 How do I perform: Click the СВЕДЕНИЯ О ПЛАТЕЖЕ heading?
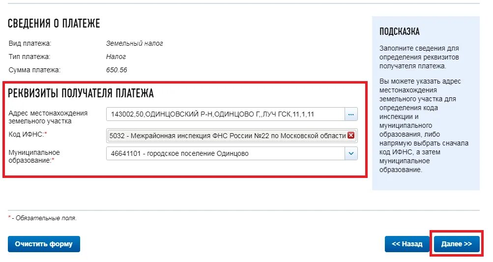click(54, 24)
